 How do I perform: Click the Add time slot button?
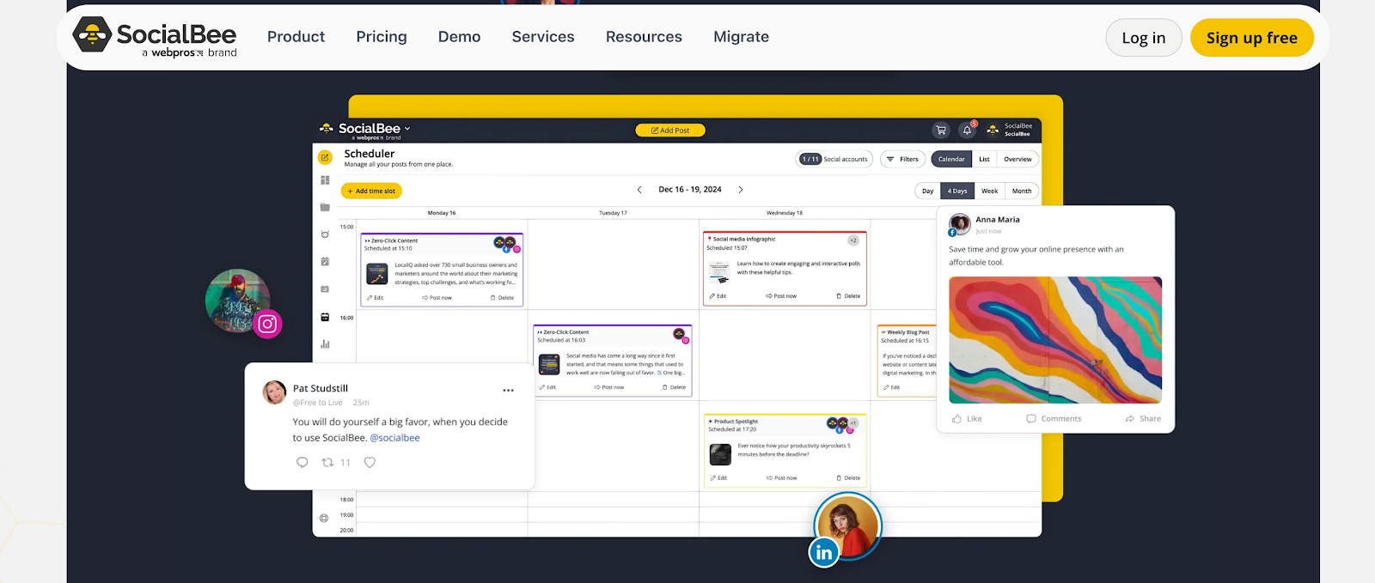[x=371, y=191]
